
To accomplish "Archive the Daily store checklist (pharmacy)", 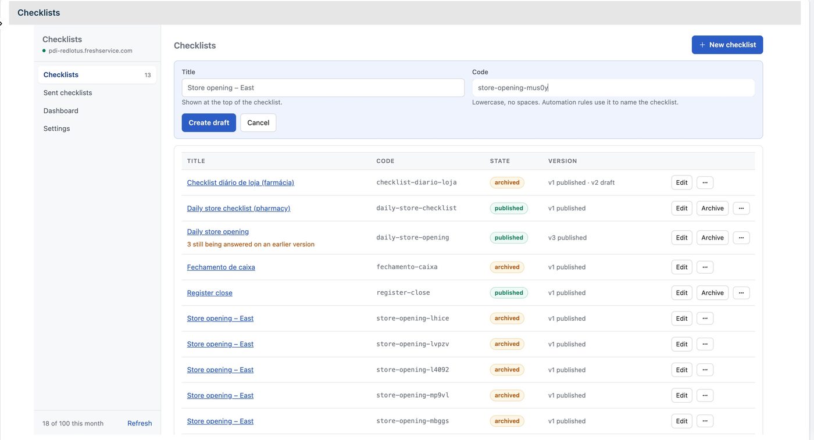I will click(712, 208).
